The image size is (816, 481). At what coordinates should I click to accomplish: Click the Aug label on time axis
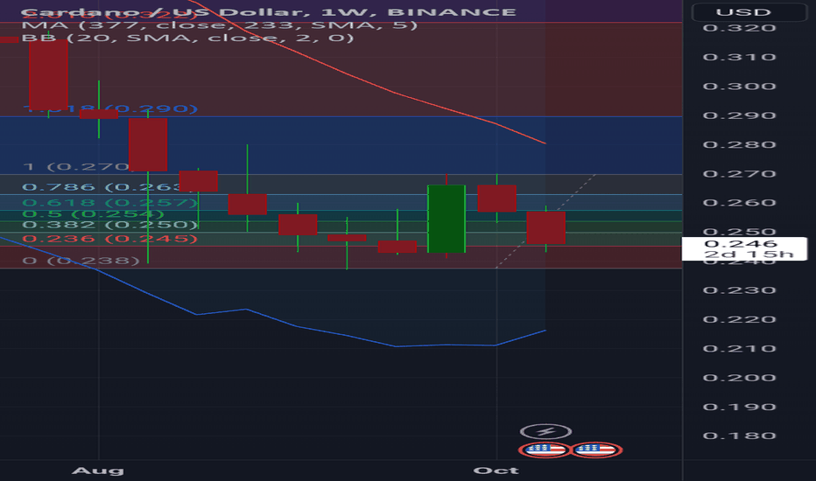tap(98, 471)
